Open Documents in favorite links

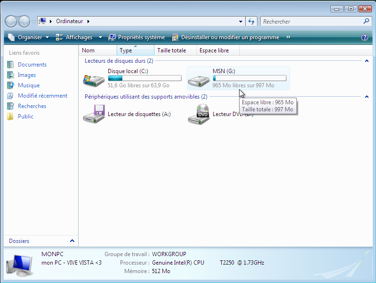click(x=32, y=65)
